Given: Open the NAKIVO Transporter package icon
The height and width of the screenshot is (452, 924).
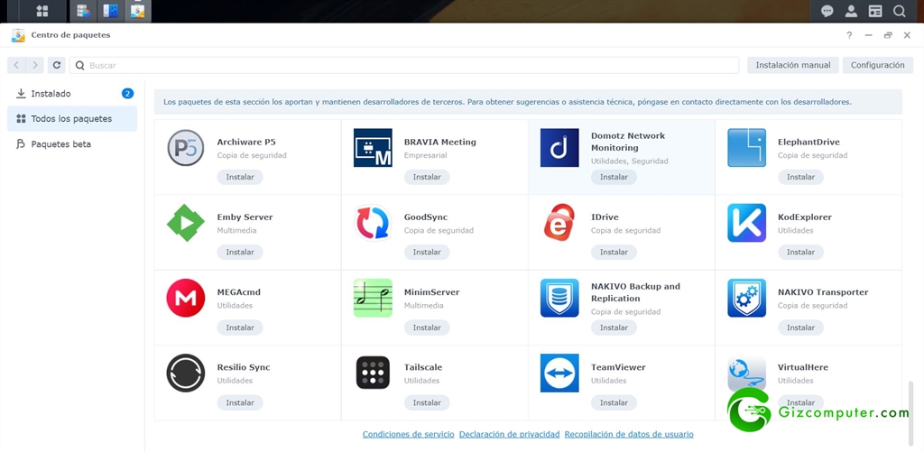Looking at the screenshot, I should (x=746, y=298).
